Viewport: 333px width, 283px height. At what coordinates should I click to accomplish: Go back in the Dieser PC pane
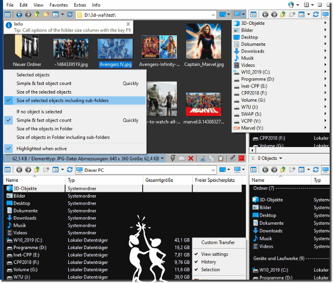pyautogui.click(x=19, y=170)
